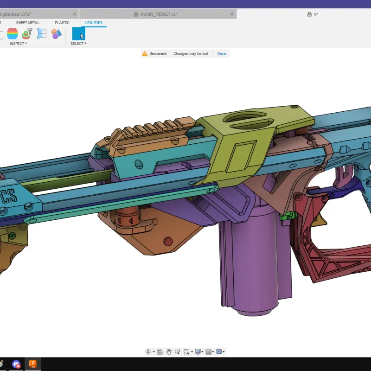Image resolution: width=371 pixels, height=371 pixels.
Task: Expand the Viewports dropdown arrow
Action: click(x=224, y=352)
